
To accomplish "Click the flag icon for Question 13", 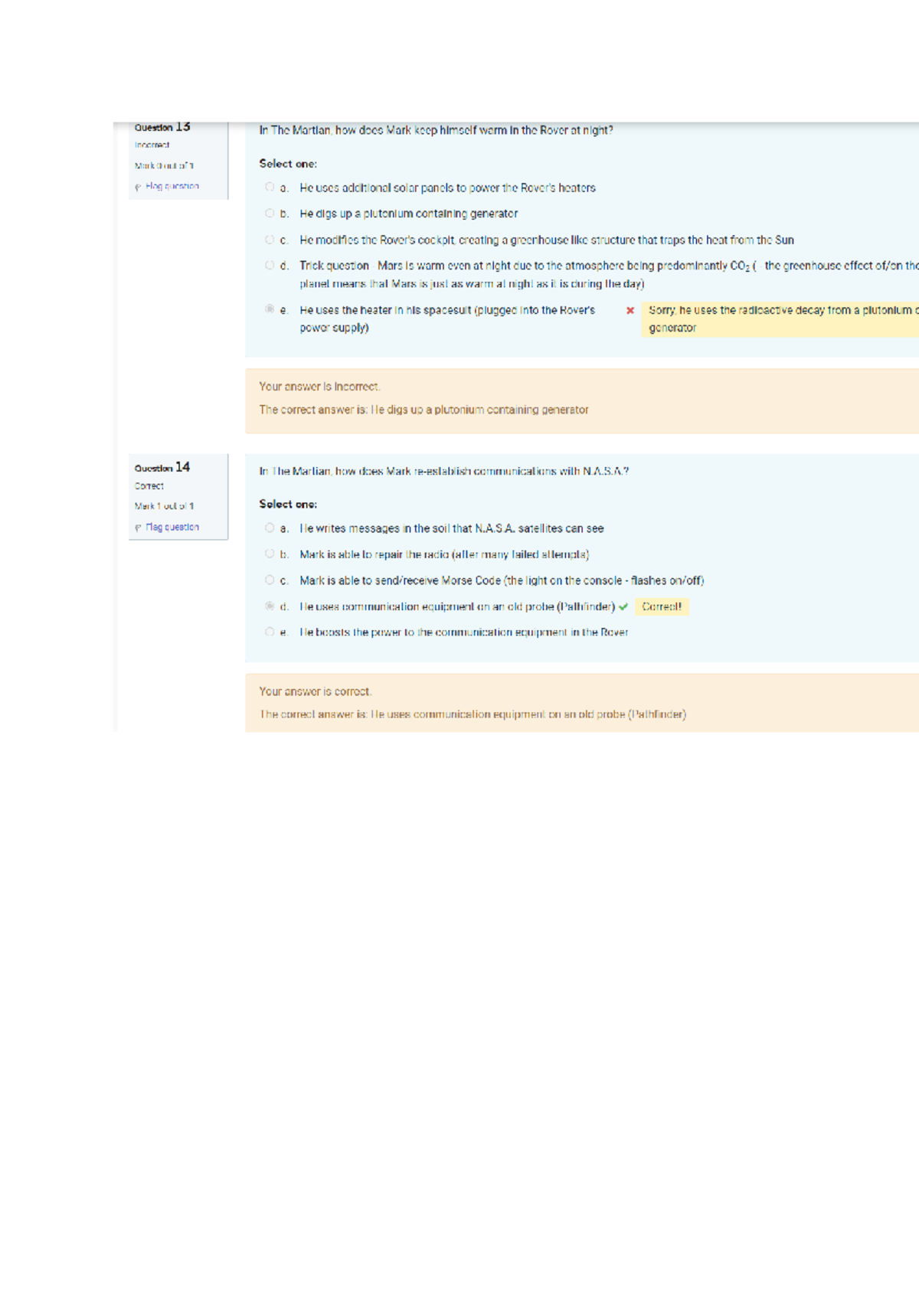I will click(138, 187).
